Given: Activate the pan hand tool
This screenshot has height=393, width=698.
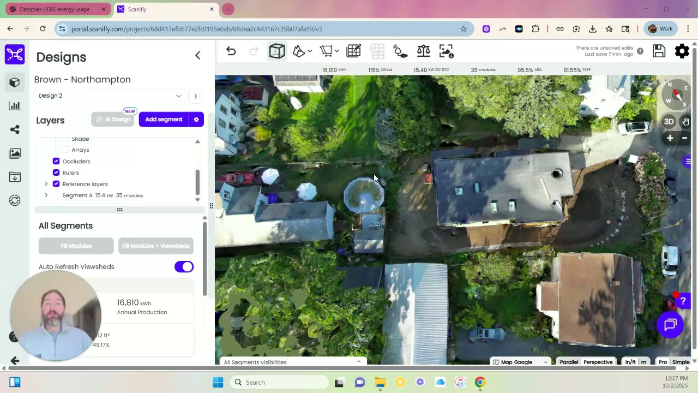Looking at the screenshot, I should (x=685, y=122).
